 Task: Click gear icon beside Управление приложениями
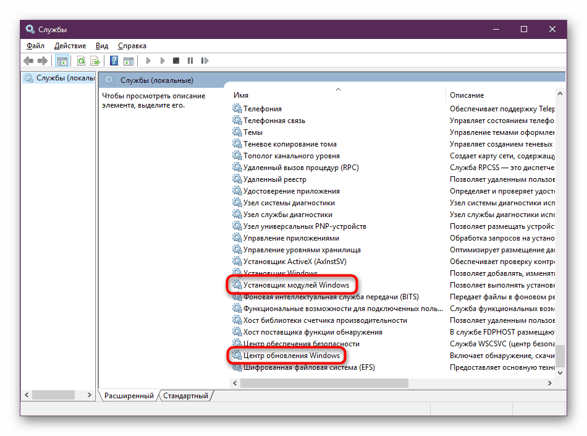click(x=237, y=237)
